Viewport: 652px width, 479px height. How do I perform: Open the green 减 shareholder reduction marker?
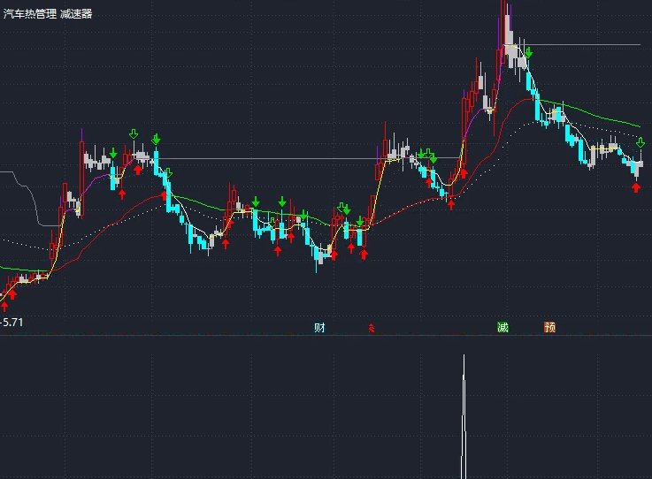(502, 327)
